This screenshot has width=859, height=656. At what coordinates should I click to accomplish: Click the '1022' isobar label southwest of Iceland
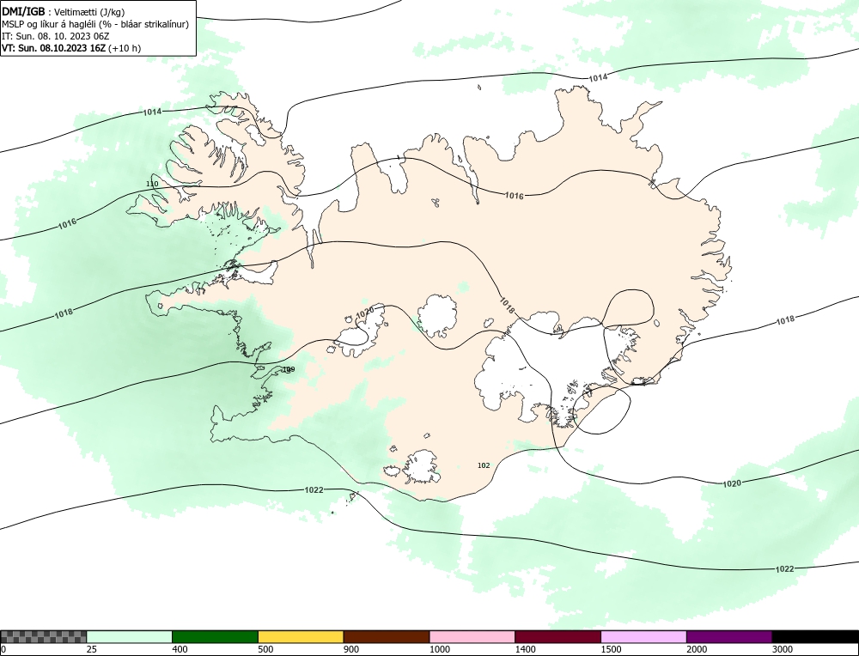click(314, 489)
